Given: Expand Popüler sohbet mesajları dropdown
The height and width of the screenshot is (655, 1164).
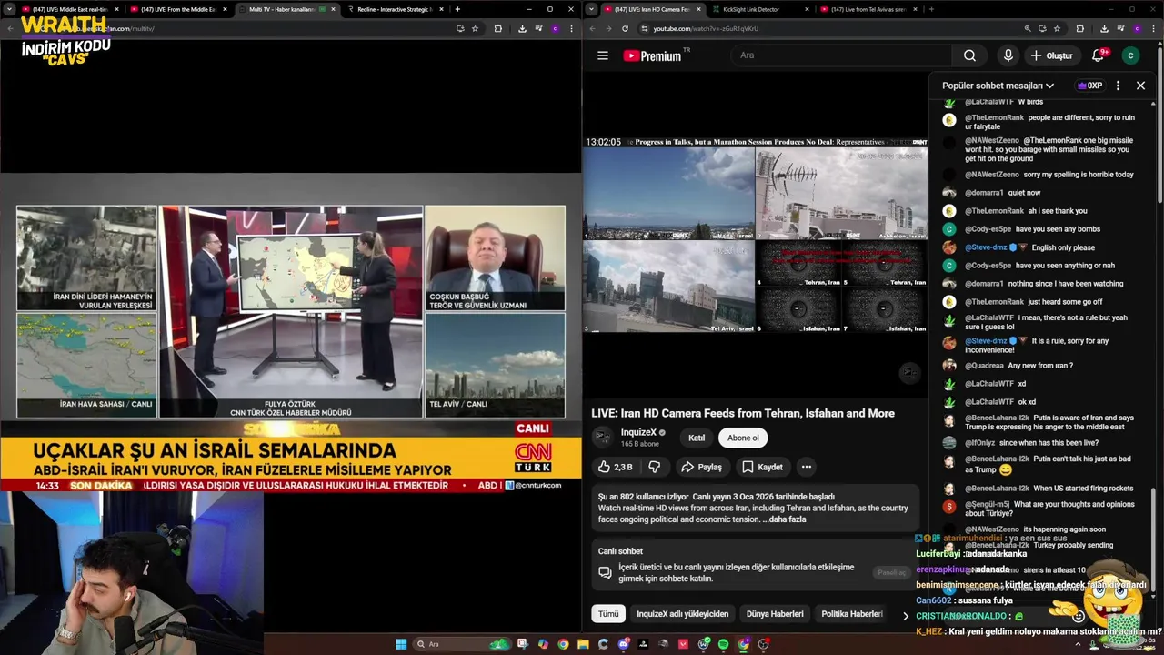Looking at the screenshot, I should 998,86.
